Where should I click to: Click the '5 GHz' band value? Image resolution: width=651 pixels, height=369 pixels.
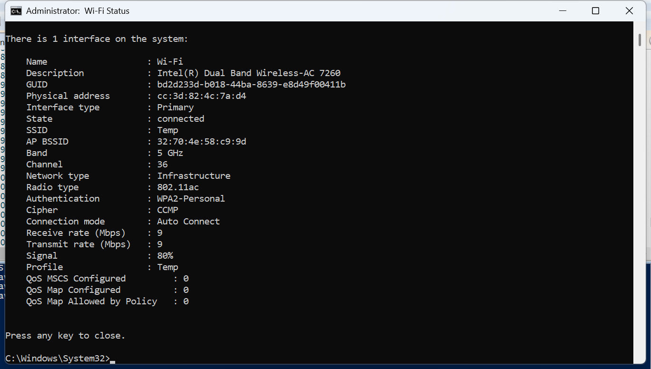point(170,153)
